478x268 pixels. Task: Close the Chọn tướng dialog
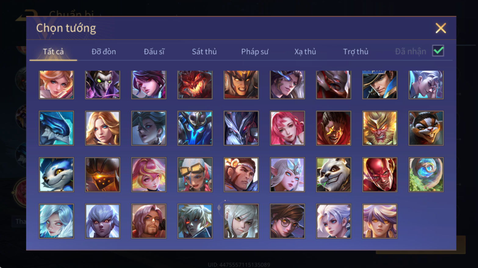pos(440,28)
